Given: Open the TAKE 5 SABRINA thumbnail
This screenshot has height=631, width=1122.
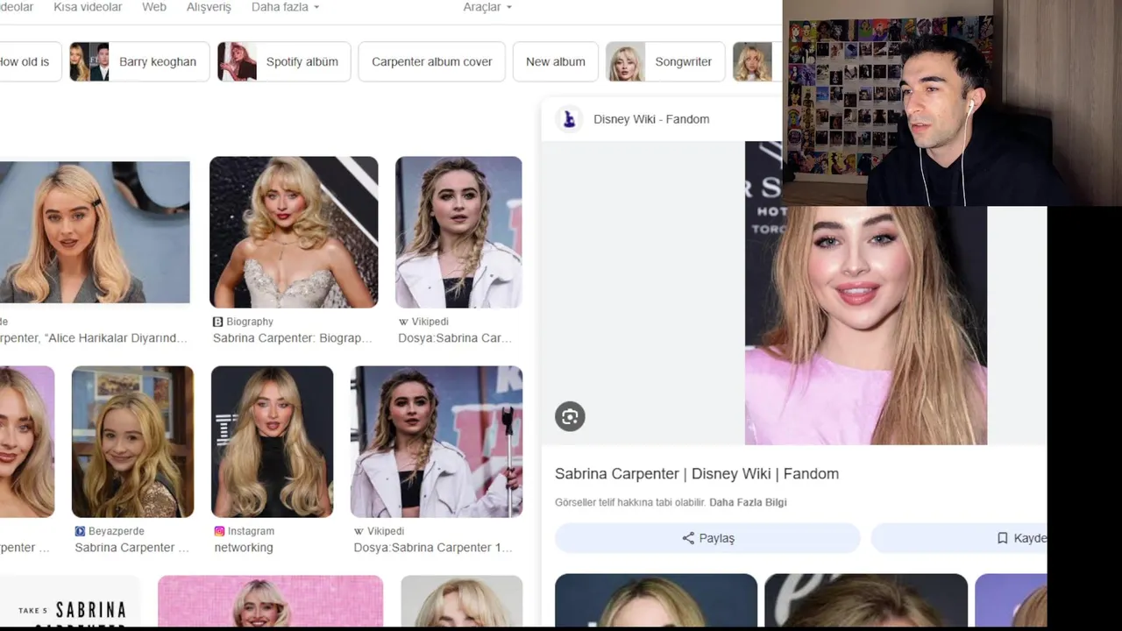Looking at the screenshot, I should click(x=70, y=603).
